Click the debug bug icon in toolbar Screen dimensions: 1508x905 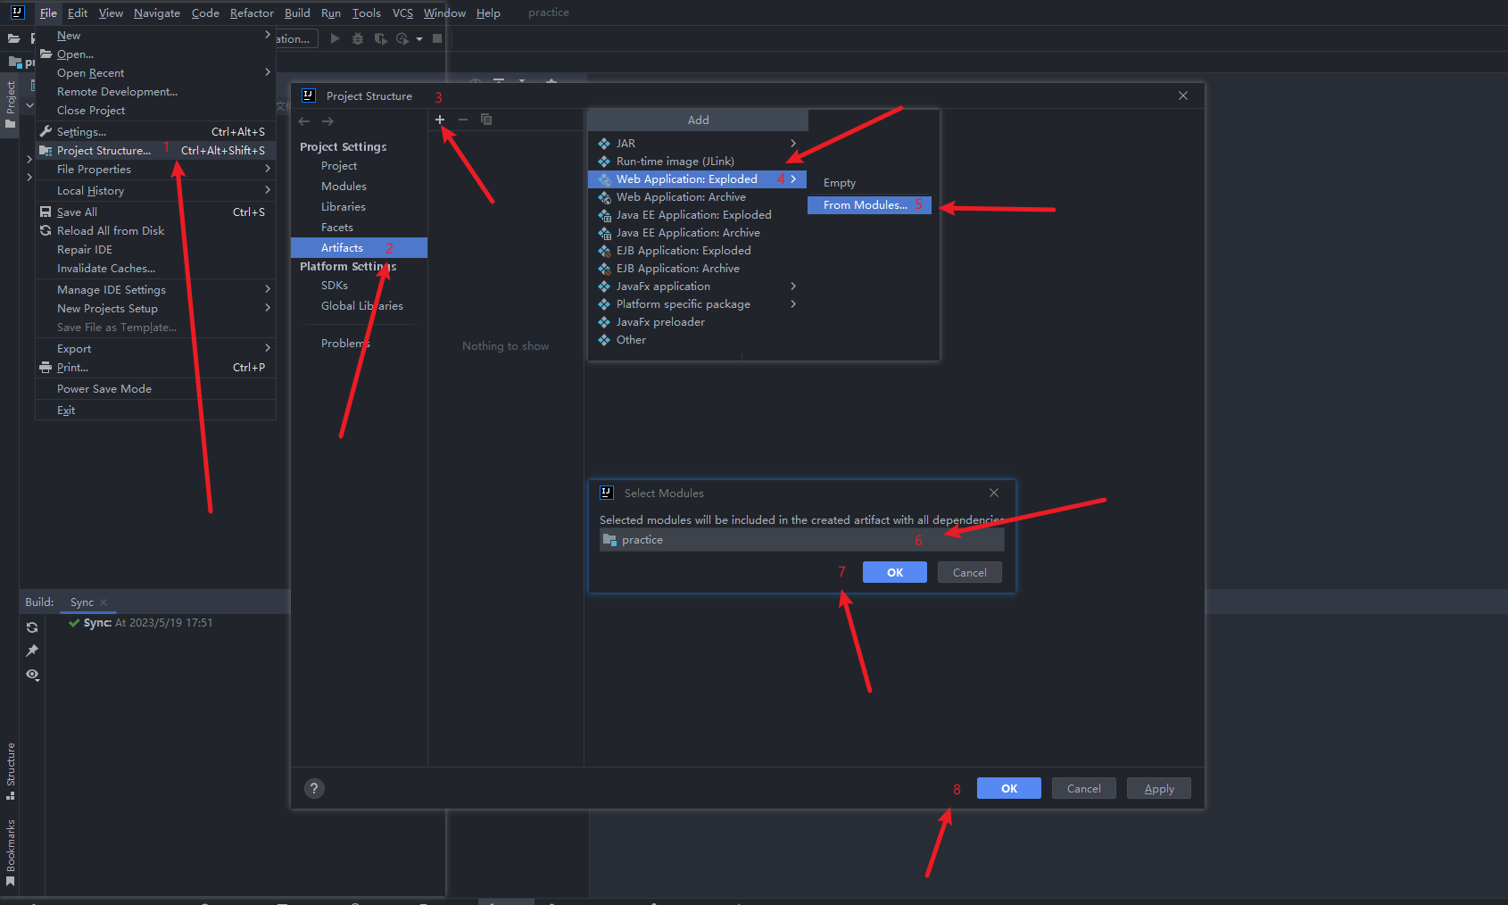click(x=358, y=38)
